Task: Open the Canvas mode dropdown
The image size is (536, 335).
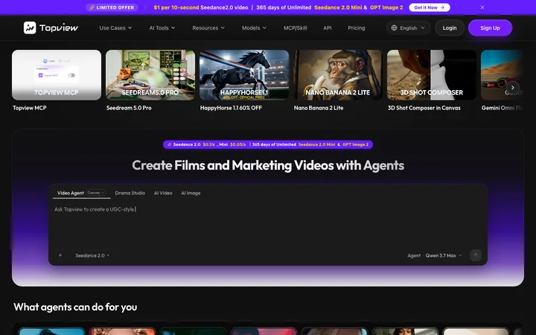Action: (96, 193)
